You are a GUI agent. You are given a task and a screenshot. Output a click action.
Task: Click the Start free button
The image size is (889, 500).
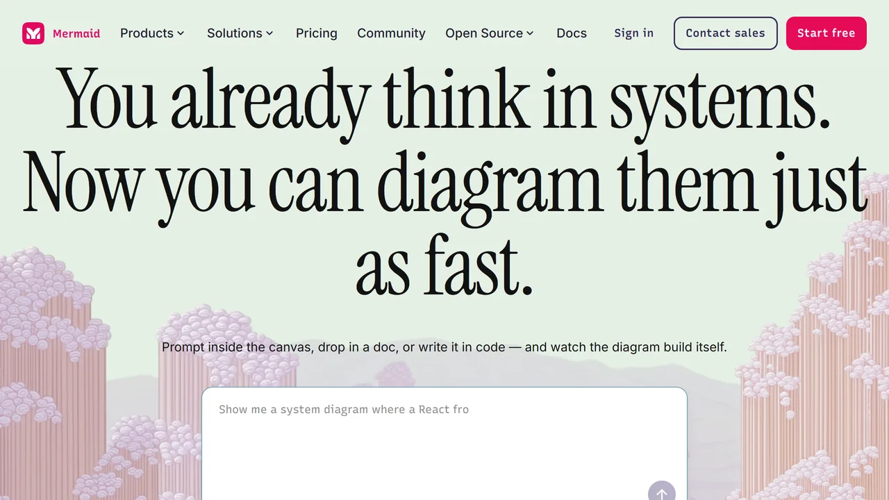(x=826, y=33)
